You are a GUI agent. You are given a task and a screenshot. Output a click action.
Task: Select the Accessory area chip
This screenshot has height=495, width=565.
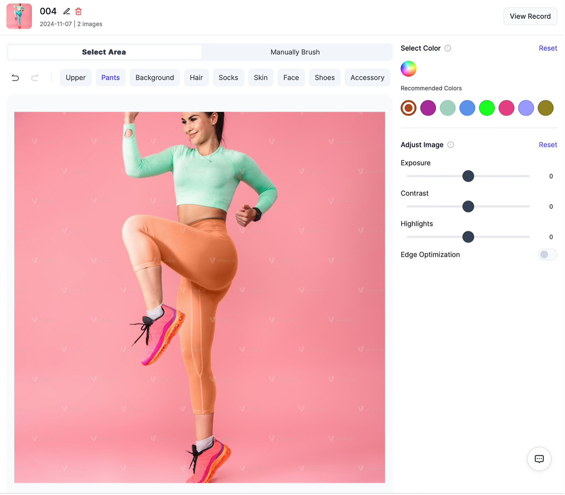(x=367, y=78)
